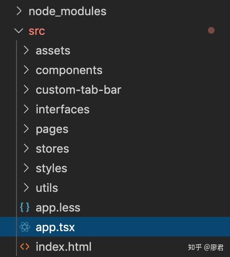Screen dimensions: 230x257
Task: Expand the node_modules folder chevron
Action: click(x=19, y=11)
